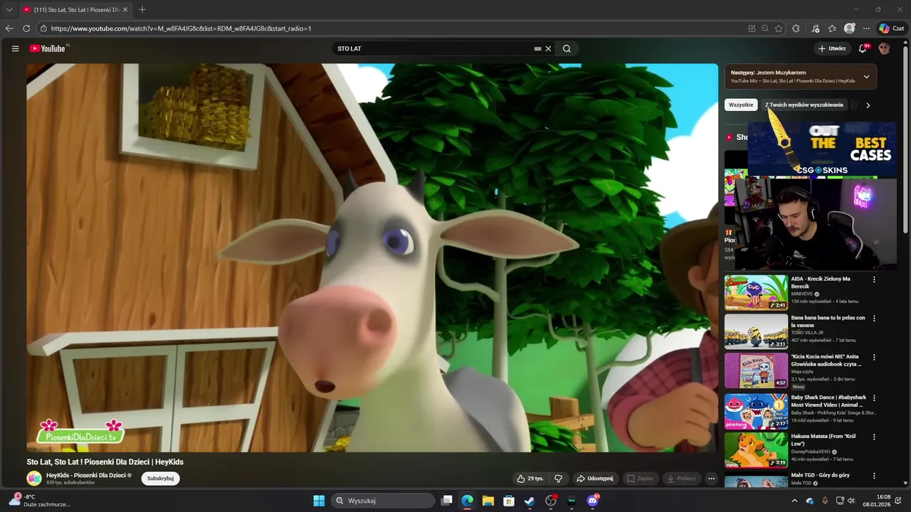
Task: Open the weather widget showing -8°C
Action: tap(39, 501)
